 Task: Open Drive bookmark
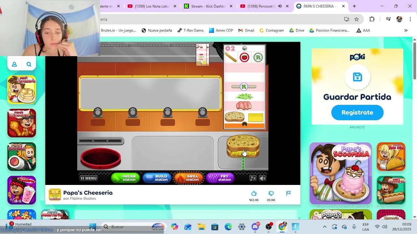[x=296, y=31]
